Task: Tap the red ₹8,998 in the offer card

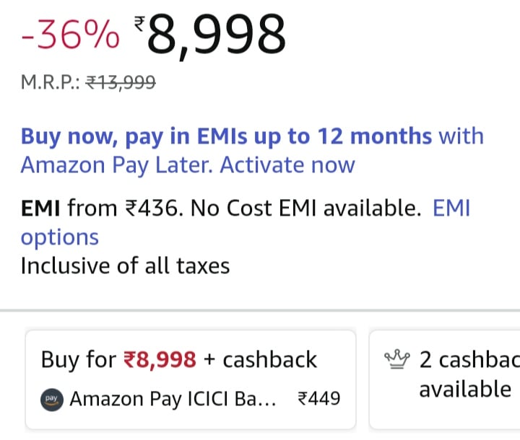Action: [x=159, y=359]
